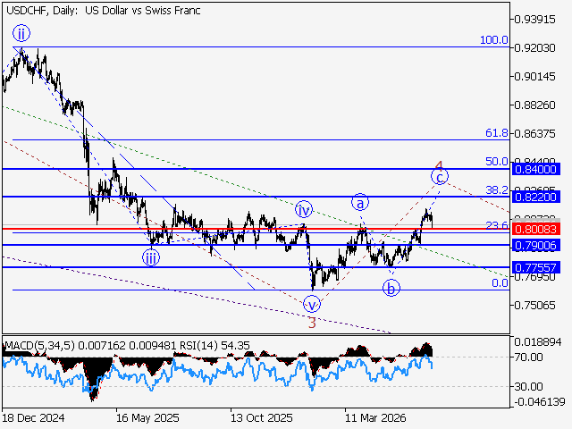Select the 0.84000 blue price tag

[x=535, y=169]
